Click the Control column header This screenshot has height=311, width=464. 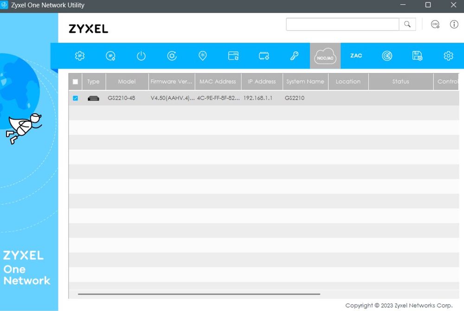click(x=446, y=82)
